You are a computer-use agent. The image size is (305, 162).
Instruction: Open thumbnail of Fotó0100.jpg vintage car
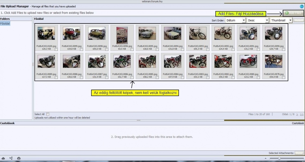pos(46,34)
